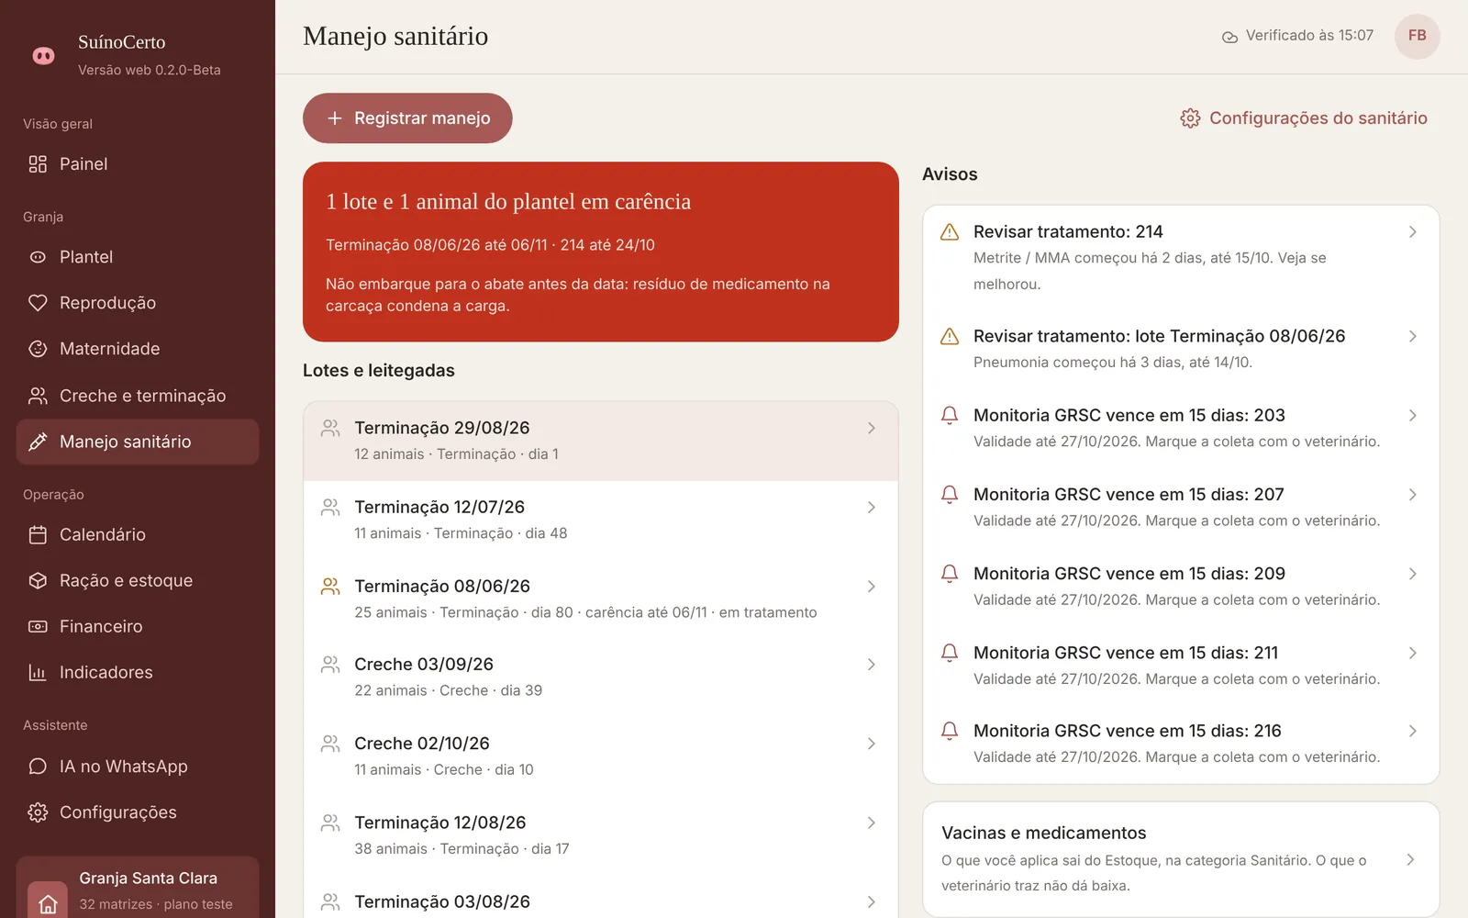Screen dimensions: 1468x918
Task: Click warning icon on Revisar tratamento: 214
Action: pos(950,232)
